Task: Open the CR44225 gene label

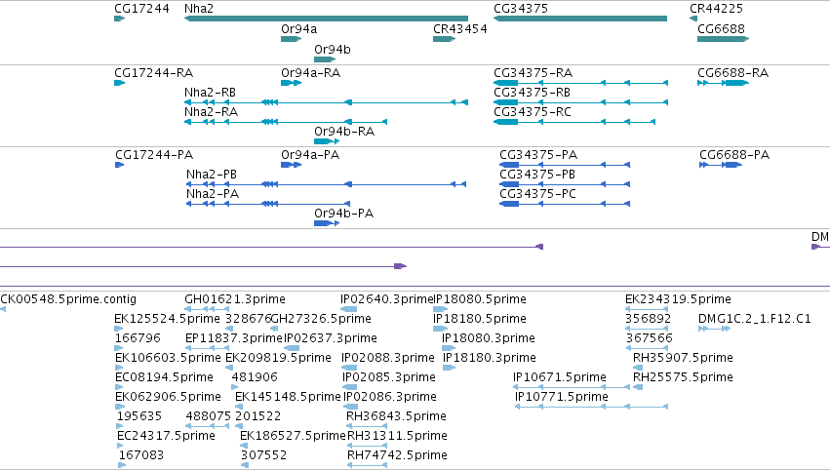Action: coord(716,9)
